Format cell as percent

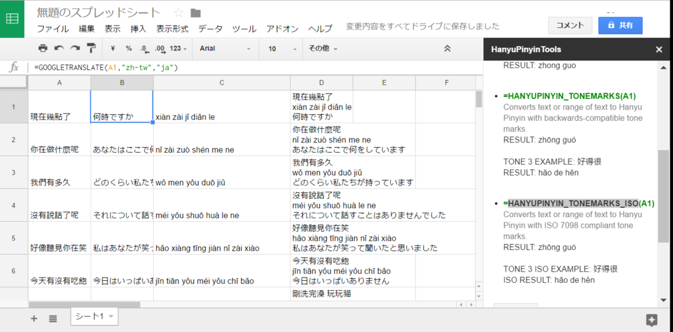129,49
